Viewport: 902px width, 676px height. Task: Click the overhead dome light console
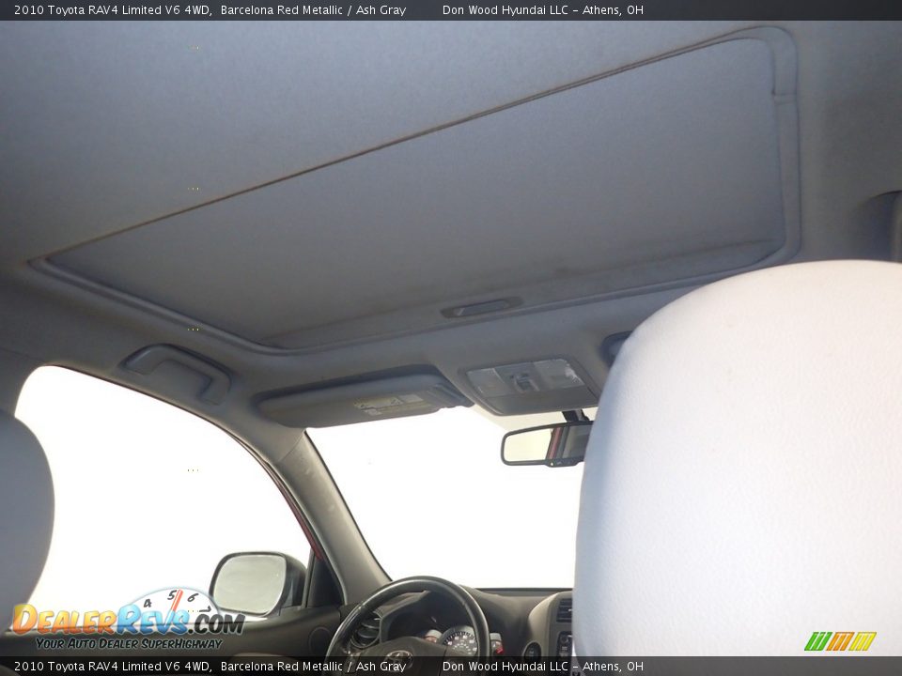(530, 383)
